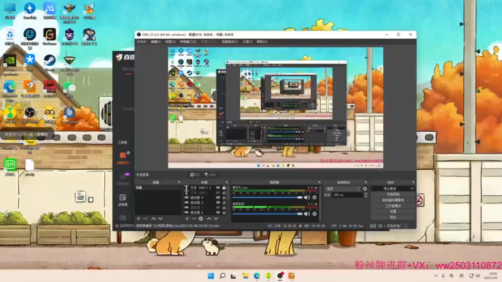Click 工作室模式 studio mode button
Screen dimensions: 502x282
pyautogui.click(x=393, y=206)
